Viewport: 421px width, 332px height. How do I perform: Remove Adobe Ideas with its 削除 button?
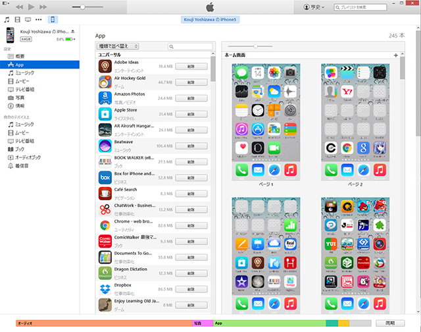[x=191, y=67]
